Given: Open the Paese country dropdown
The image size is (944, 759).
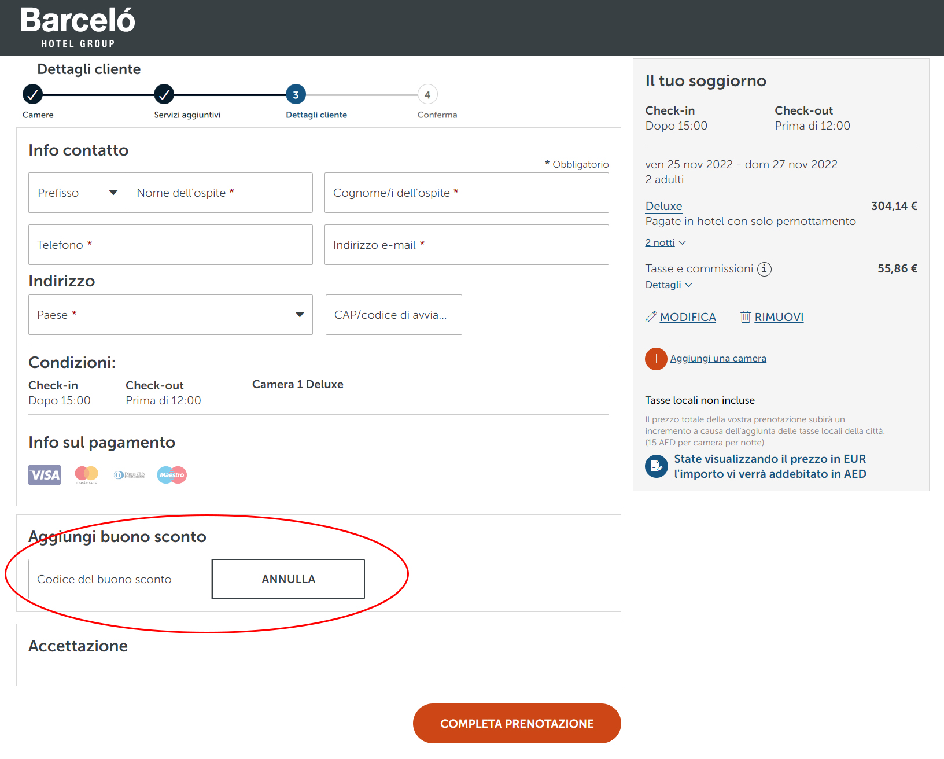Looking at the screenshot, I should [171, 315].
